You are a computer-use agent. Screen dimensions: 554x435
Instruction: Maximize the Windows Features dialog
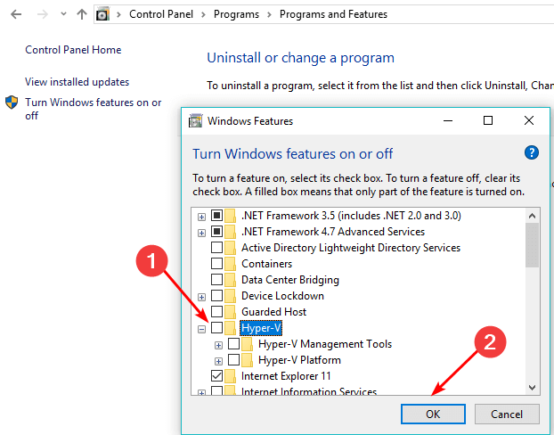[488, 120]
